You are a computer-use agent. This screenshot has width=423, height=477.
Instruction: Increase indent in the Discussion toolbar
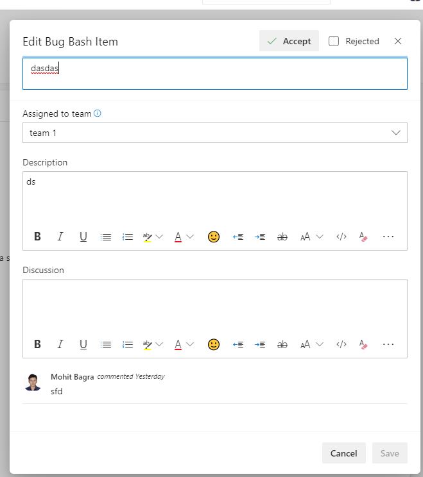(260, 344)
